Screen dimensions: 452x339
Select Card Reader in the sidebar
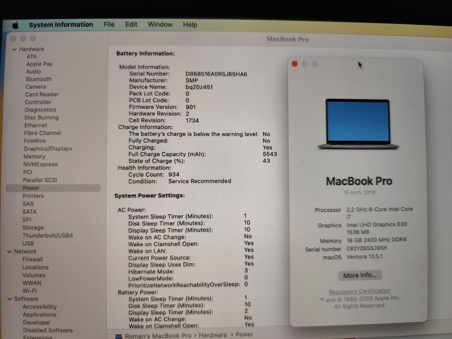tap(42, 94)
